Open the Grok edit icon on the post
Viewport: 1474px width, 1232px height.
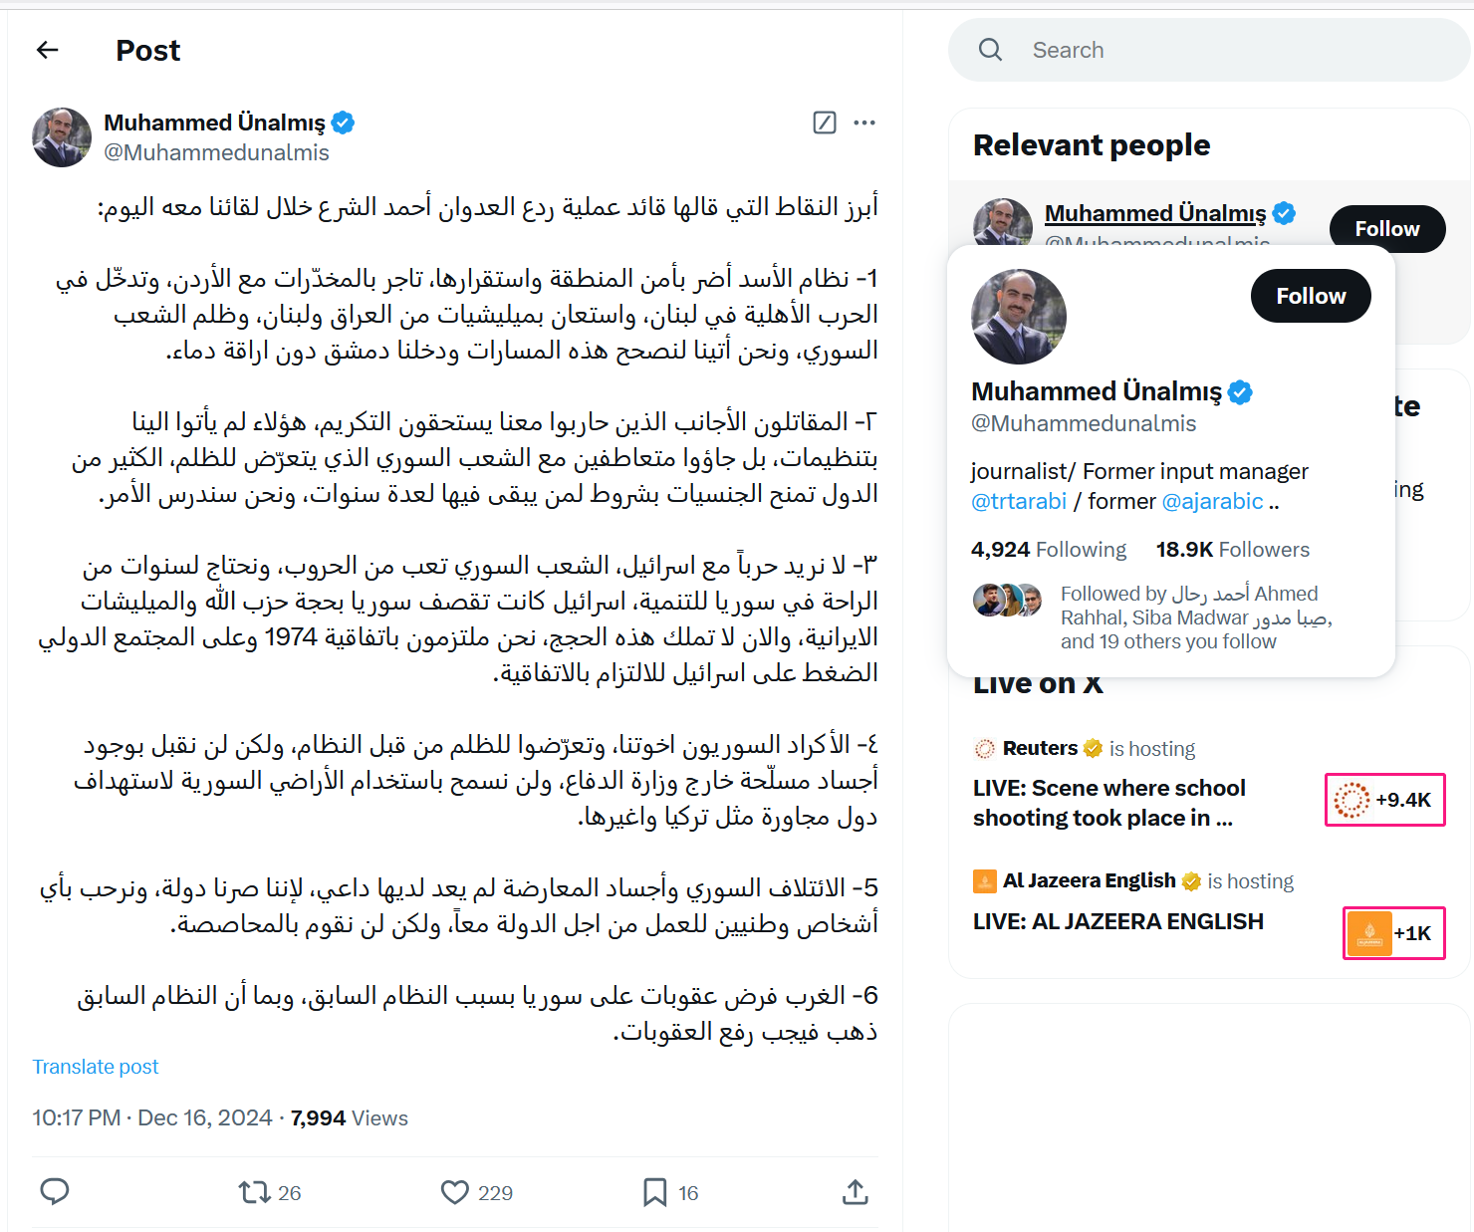click(x=825, y=123)
